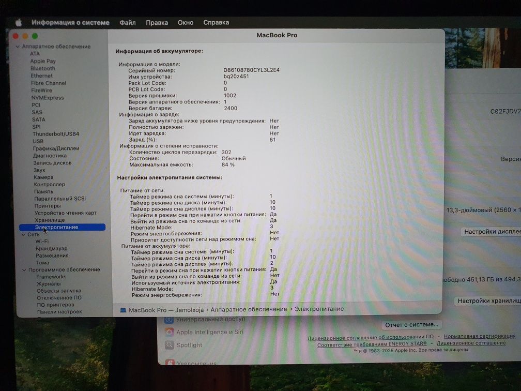The image size is (521, 391).
Task: Open the Справка menu
Action: pos(216,22)
